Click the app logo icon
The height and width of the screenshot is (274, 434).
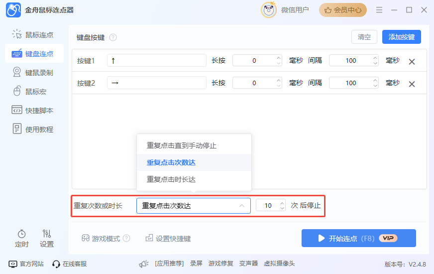coord(13,10)
